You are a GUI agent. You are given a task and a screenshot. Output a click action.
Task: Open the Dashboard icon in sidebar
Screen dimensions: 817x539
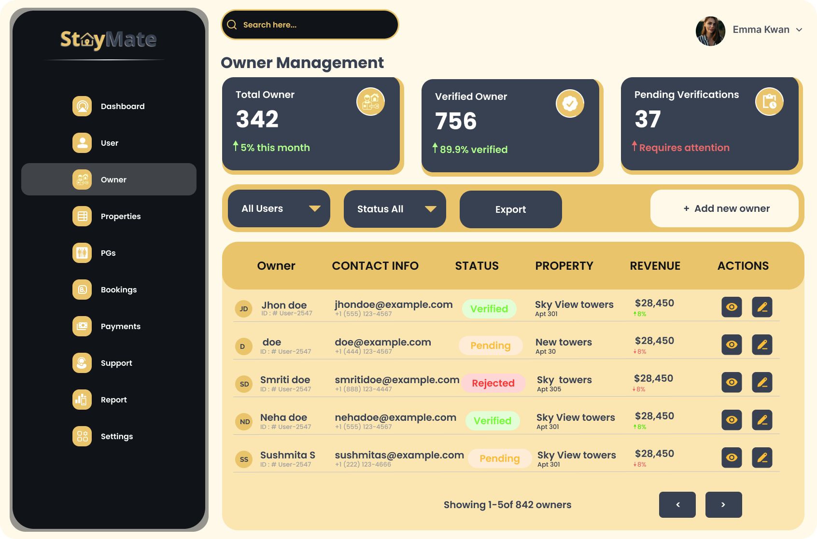82,106
